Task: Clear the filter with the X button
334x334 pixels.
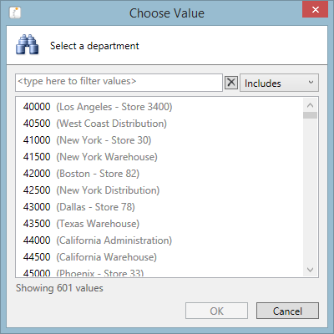Action: [231, 83]
